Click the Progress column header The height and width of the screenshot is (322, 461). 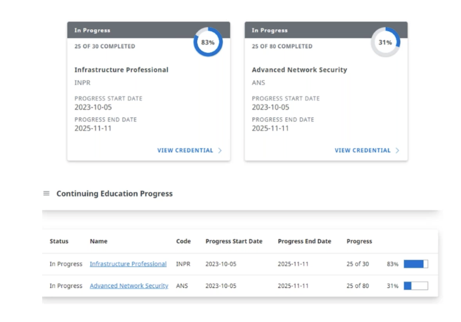pos(359,241)
